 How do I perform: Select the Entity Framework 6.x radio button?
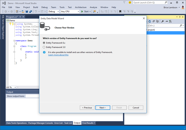pos(44,43)
